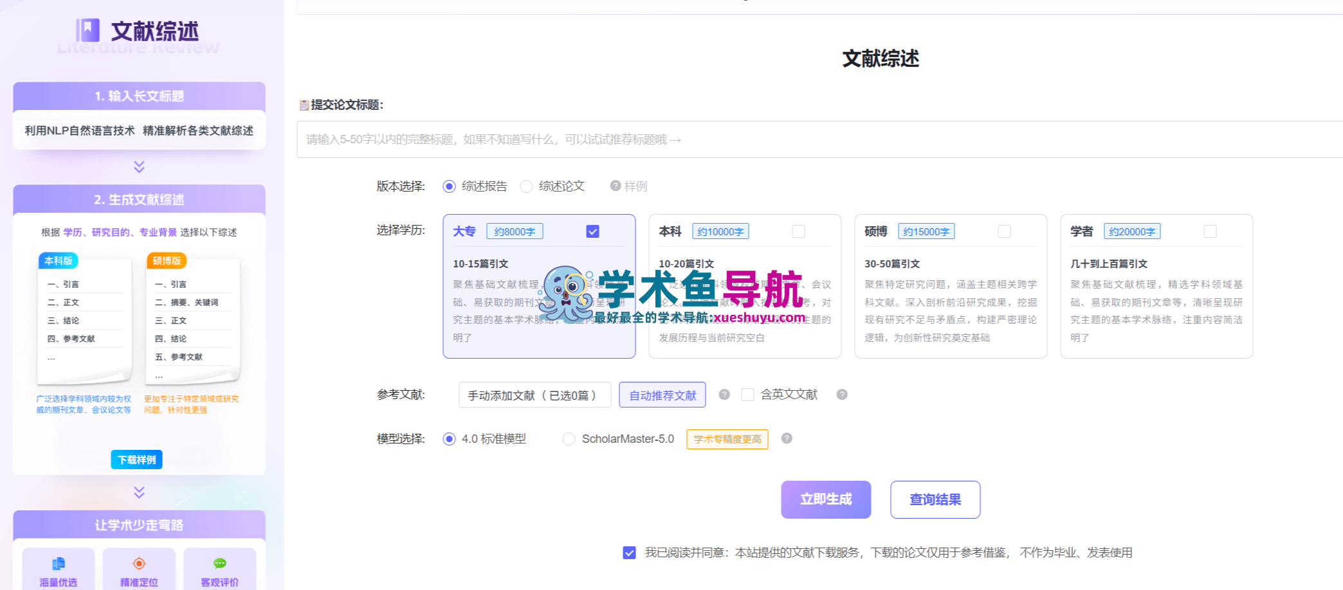This screenshot has height=590, width=1343.
Task: Click the chevron arrows below step 1
Action: (x=138, y=168)
